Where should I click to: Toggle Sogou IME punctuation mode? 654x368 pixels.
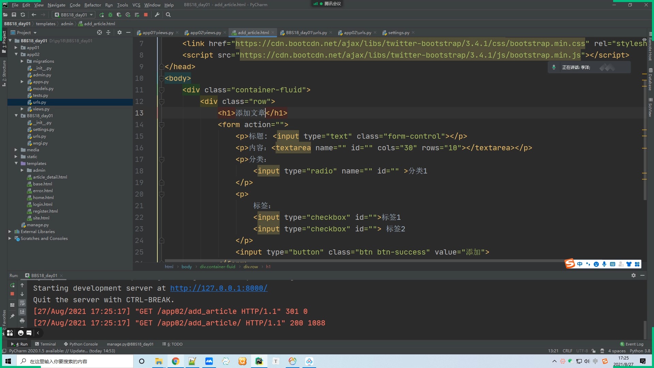[588, 264]
